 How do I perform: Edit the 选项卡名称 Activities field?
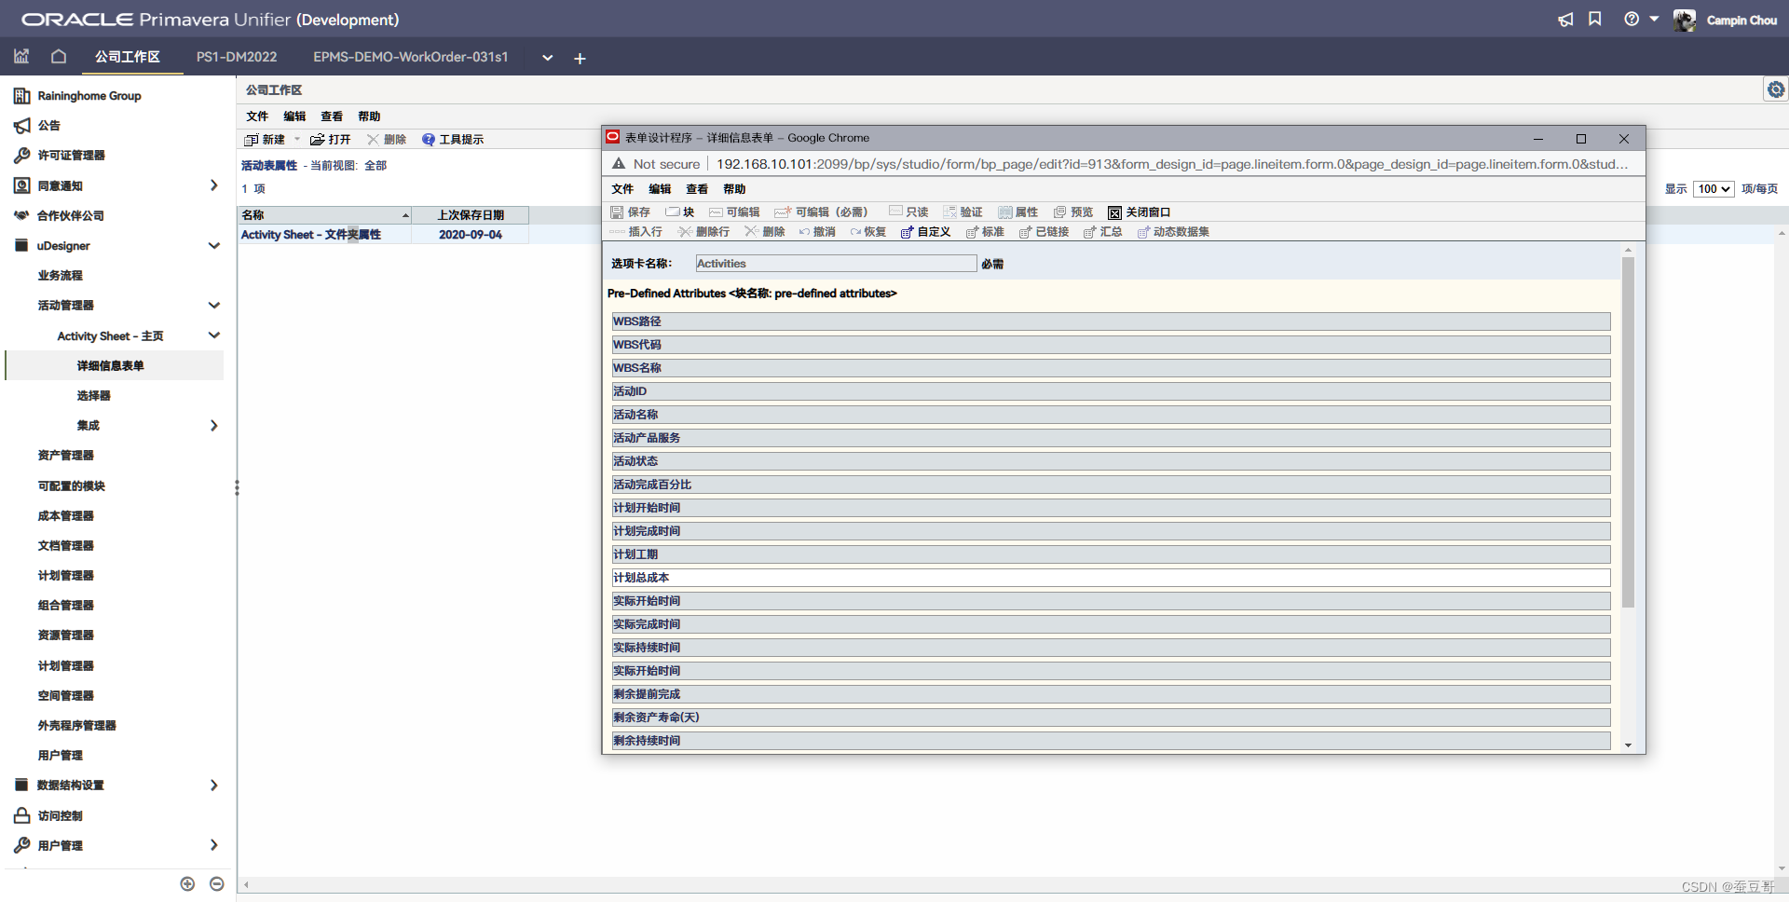click(x=834, y=263)
